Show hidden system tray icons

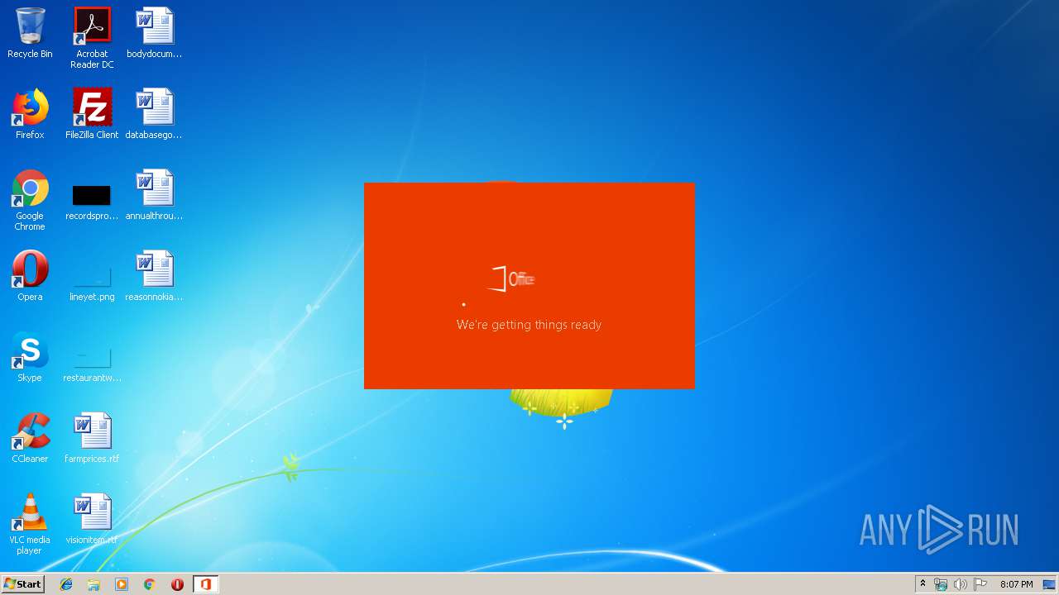pos(922,584)
